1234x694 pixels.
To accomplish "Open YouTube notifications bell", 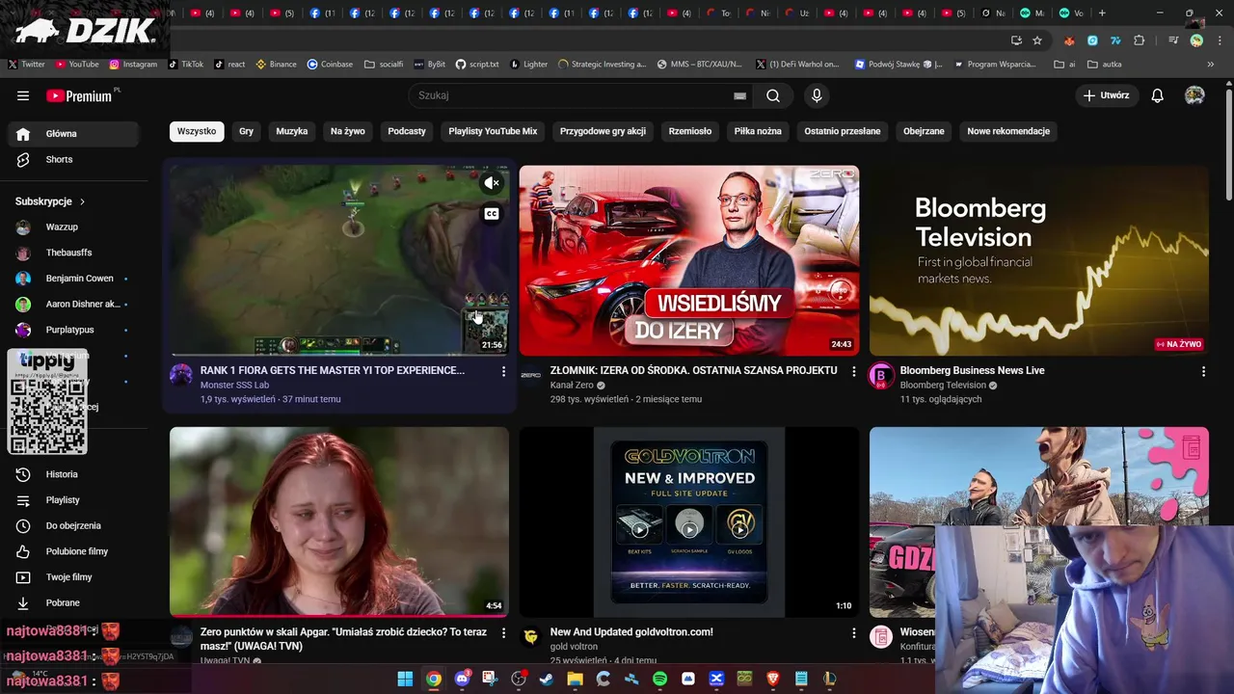I will click(1158, 95).
